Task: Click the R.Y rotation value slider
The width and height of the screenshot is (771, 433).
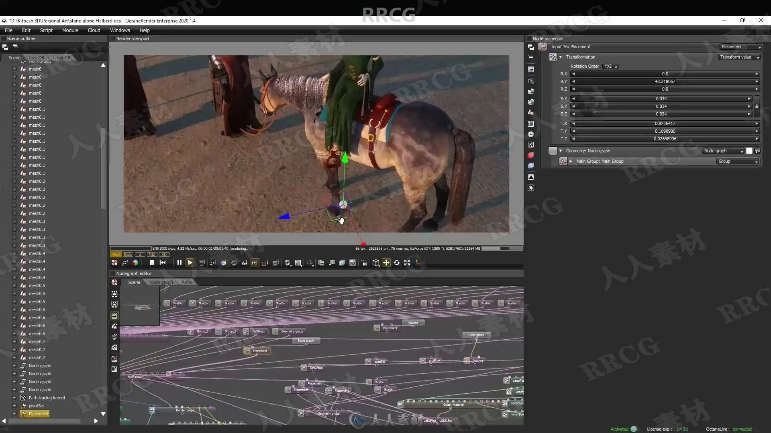Action: click(665, 81)
